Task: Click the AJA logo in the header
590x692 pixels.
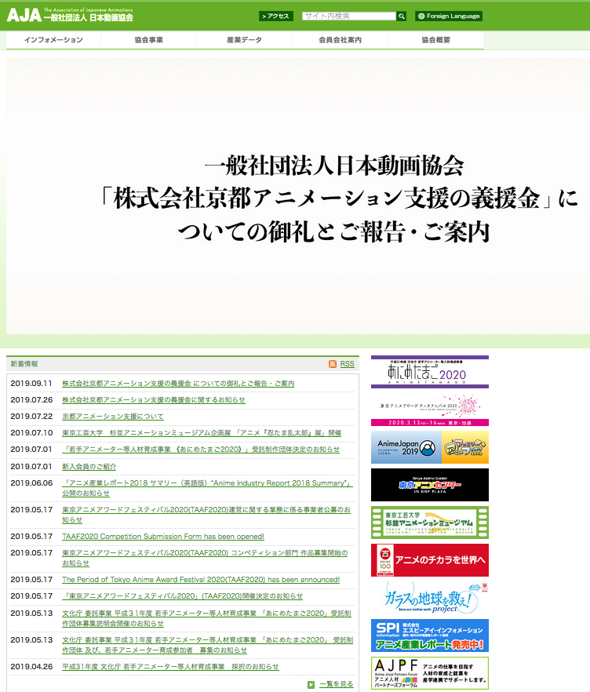Action: [x=70, y=15]
